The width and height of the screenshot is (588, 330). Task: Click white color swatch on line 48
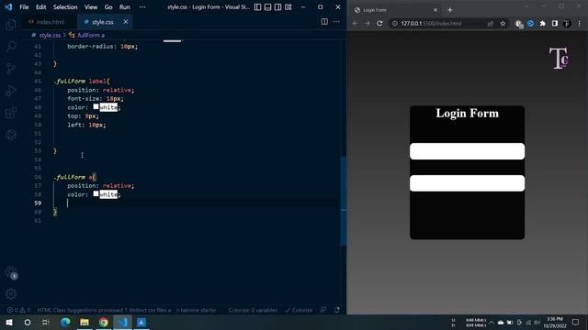tap(96, 107)
